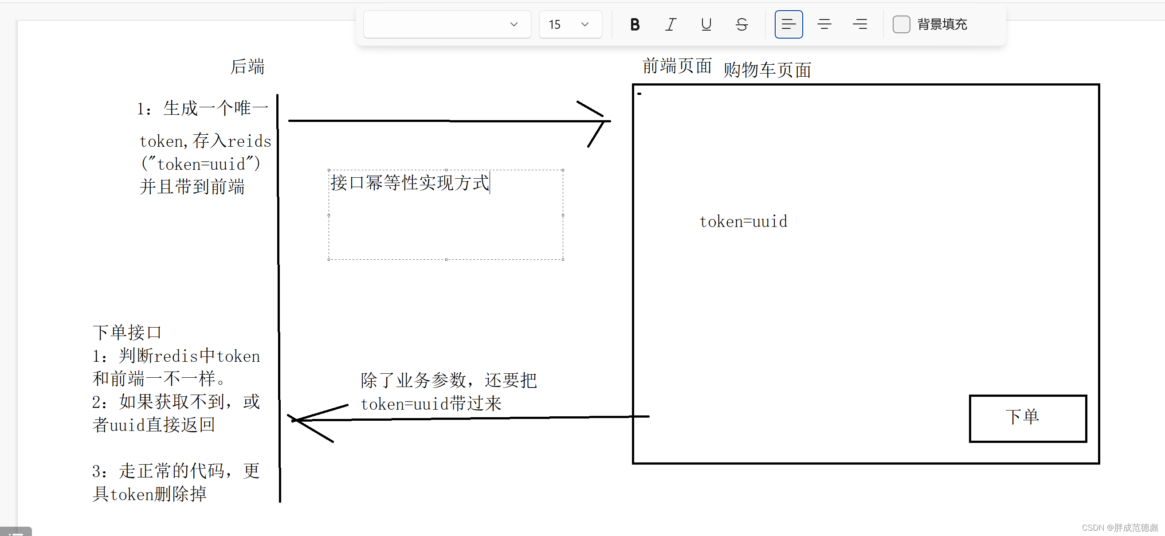Click the 购物车页面 label text
The image size is (1165, 536).
767,70
